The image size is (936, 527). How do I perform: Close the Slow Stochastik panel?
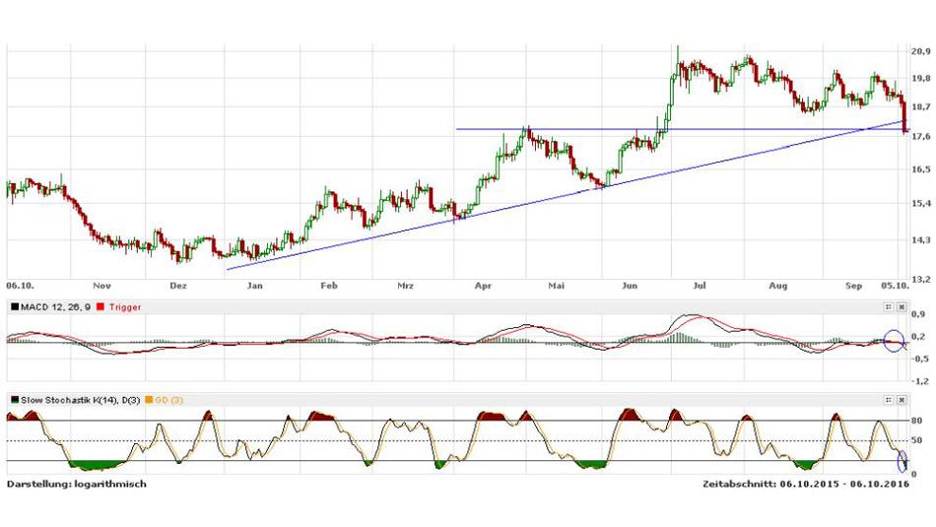click(x=902, y=400)
